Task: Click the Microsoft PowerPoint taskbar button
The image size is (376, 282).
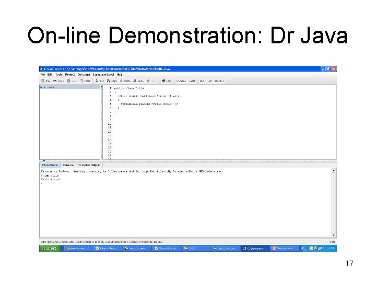Action: point(285,249)
